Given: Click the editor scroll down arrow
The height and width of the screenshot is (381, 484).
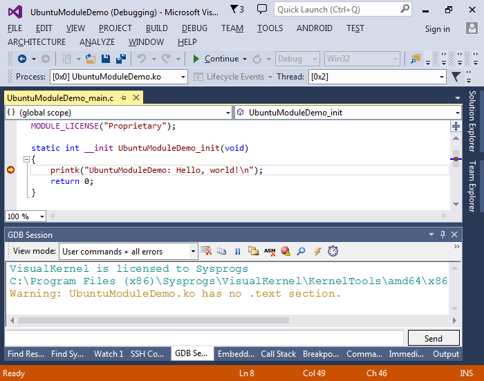Looking at the screenshot, I should 456,204.
